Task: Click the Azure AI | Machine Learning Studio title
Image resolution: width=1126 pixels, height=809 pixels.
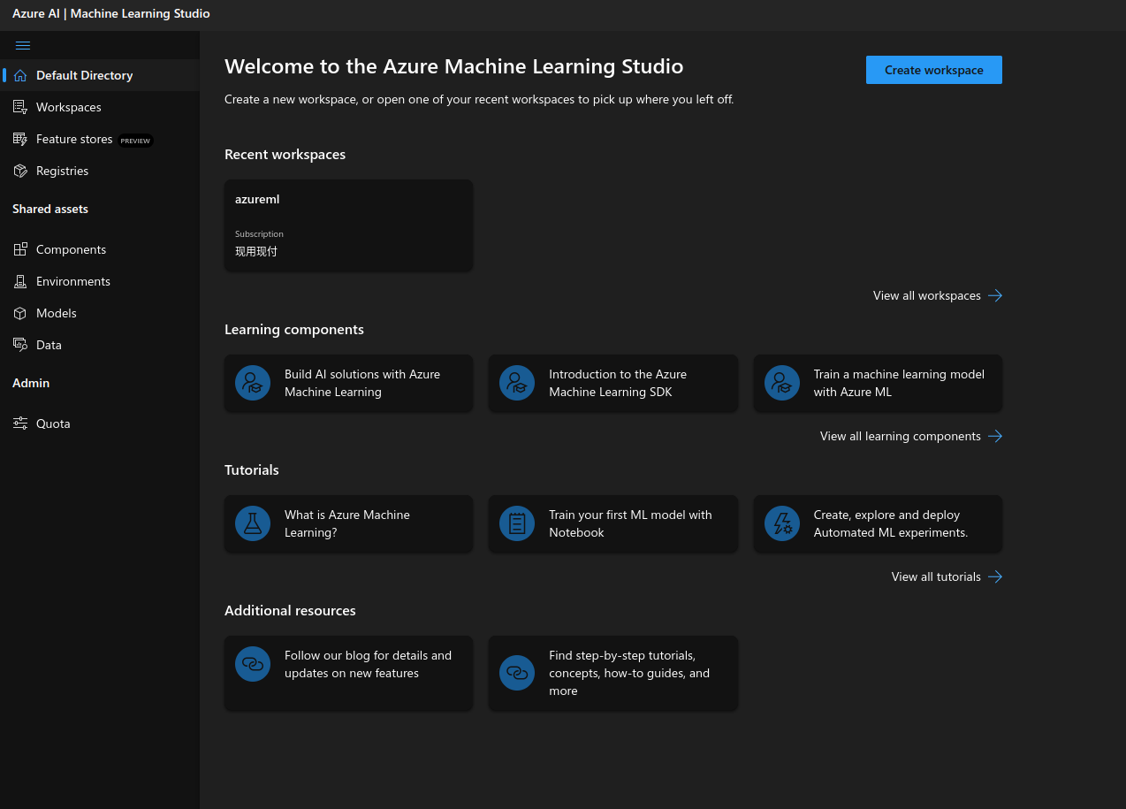Action: tap(111, 14)
